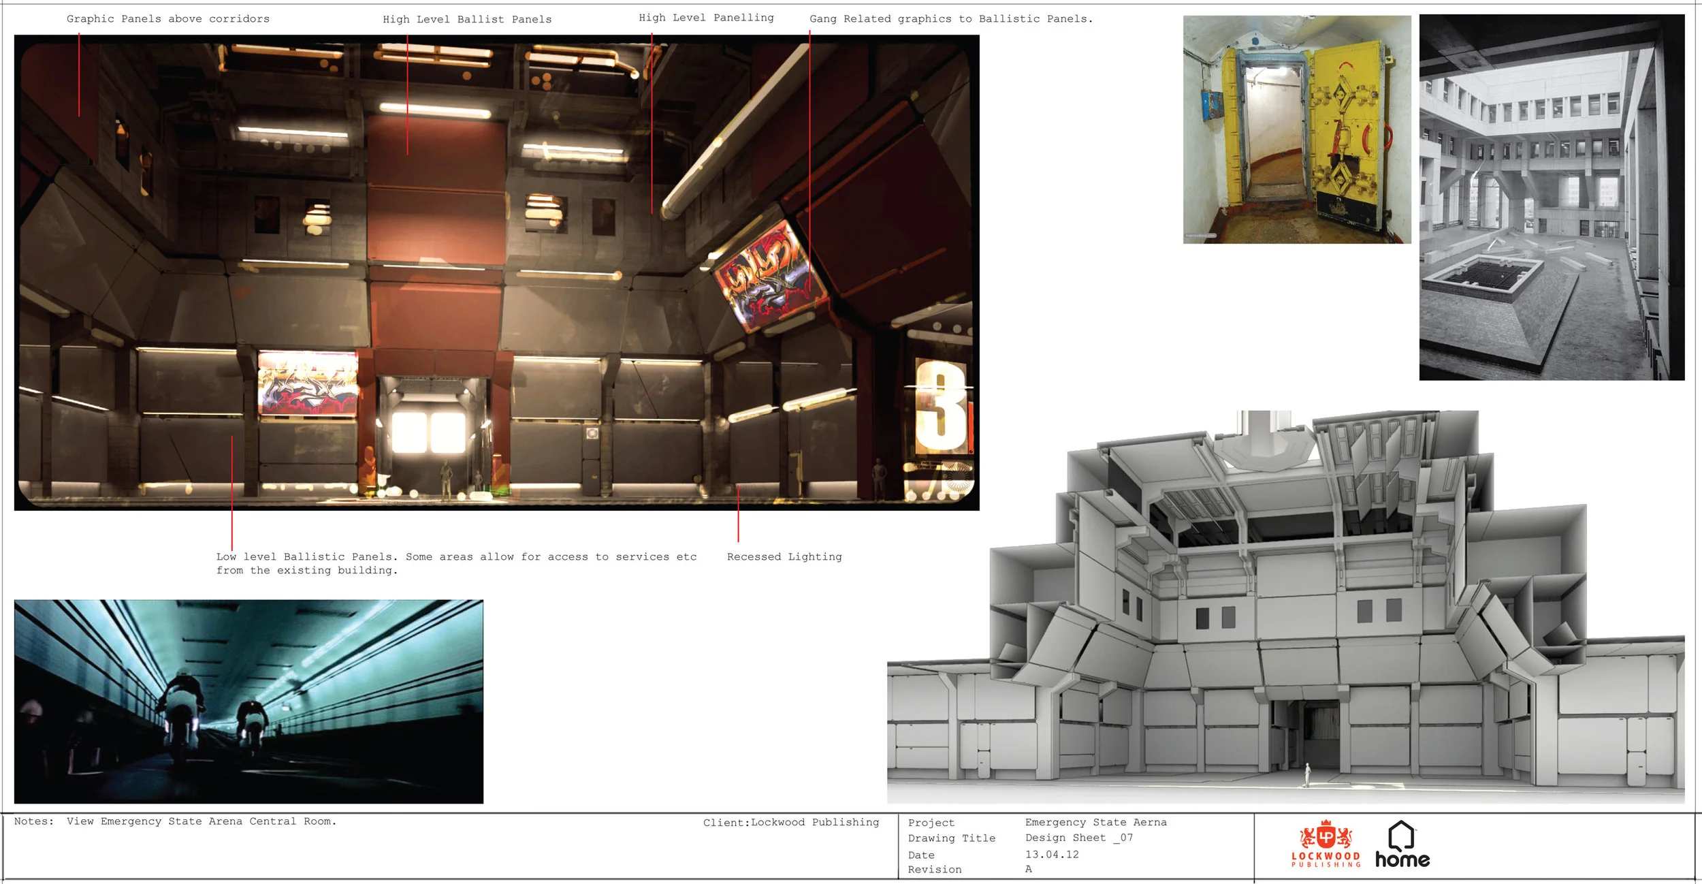Click 'Client:Lockwood Publishing' text
The image size is (1702, 884).
click(x=791, y=823)
